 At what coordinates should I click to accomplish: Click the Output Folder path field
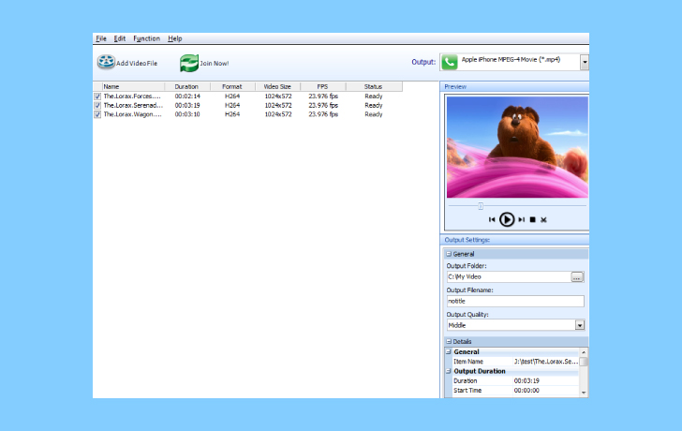click(x=509, y=277)
